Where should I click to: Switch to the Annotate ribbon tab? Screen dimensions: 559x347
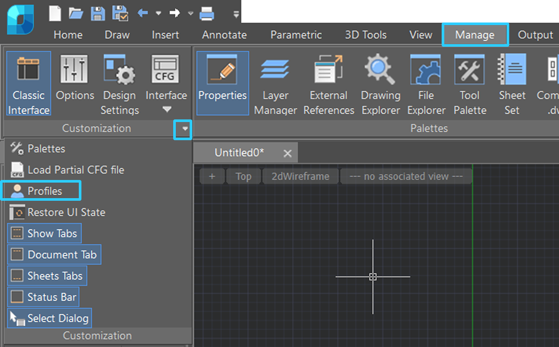tap(224, 35)
